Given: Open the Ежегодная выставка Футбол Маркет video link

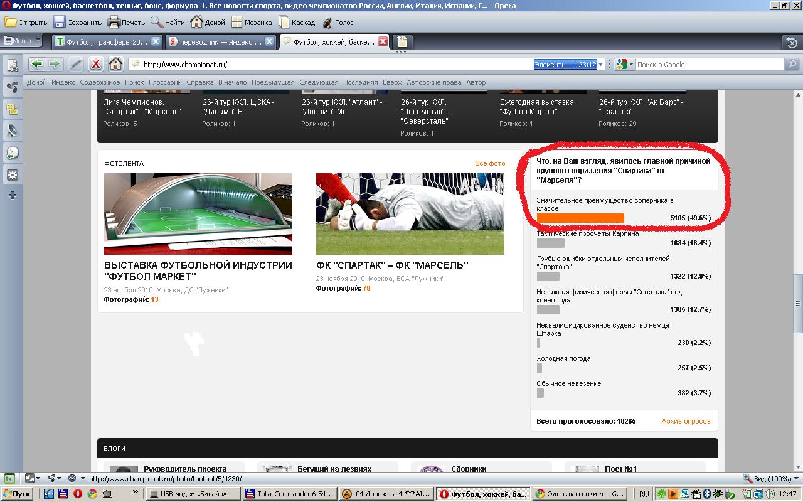Looking at the screenshot, I should pyautogui.click(x=537, y=107).
